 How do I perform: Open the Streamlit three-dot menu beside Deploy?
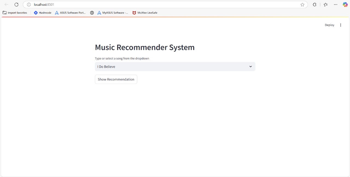point(340,25)
